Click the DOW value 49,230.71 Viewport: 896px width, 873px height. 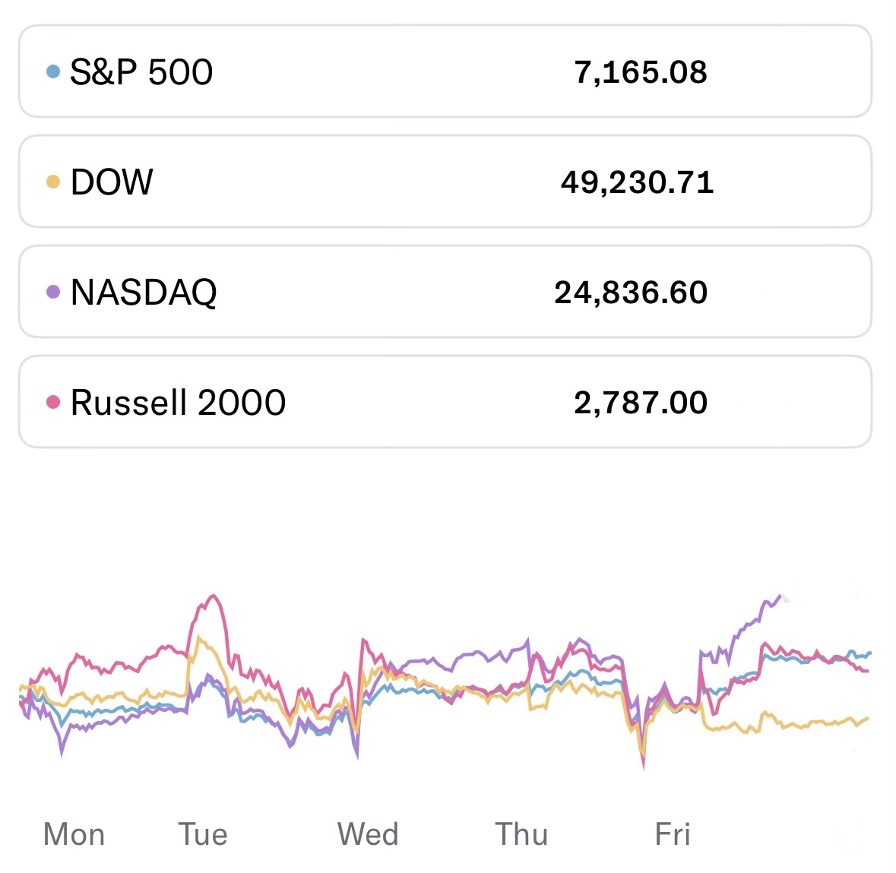pyautogui.click(x=637, y=182)
